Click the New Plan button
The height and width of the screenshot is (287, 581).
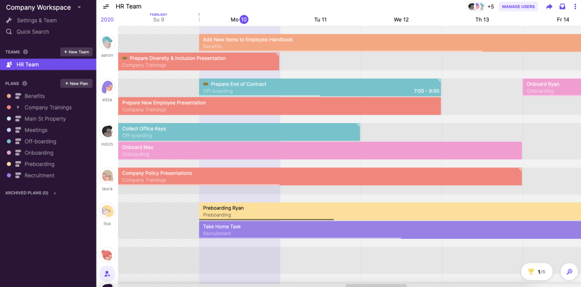[x=77, y=83]
